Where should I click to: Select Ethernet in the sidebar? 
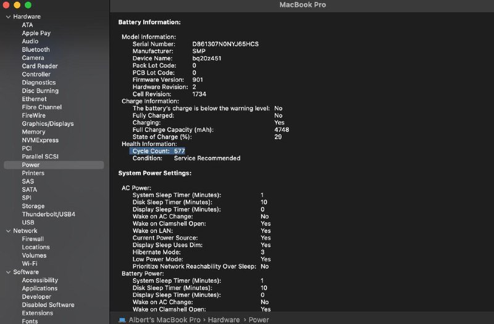(x=35, y=99)
